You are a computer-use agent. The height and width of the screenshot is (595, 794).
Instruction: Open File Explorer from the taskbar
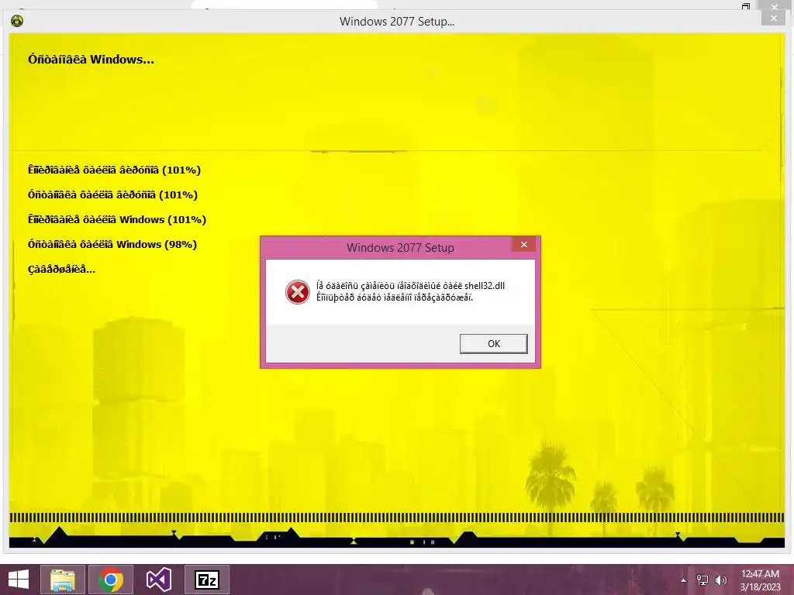[x=63, y=580]
